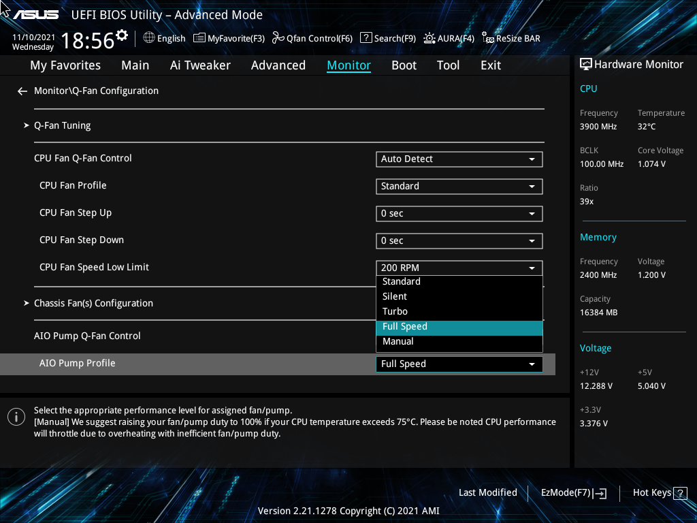Image resolution: width=697 pixels, height=523 pixels.
Task: Click the AIO Pump Q-Fan Control label
Action: [x=87, y=336]
